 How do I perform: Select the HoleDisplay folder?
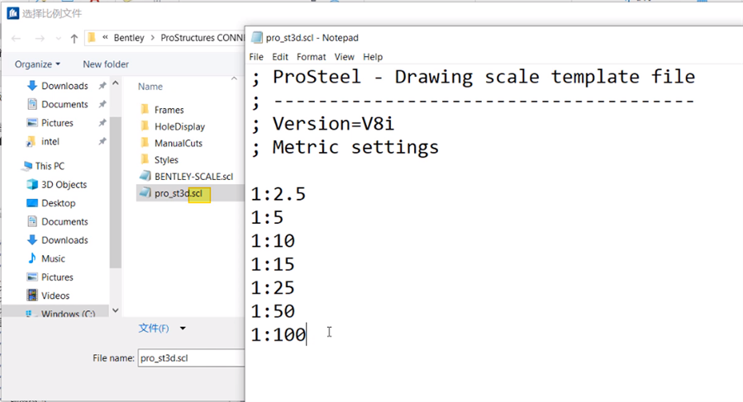pyautogui.click(x=179, y=126)
